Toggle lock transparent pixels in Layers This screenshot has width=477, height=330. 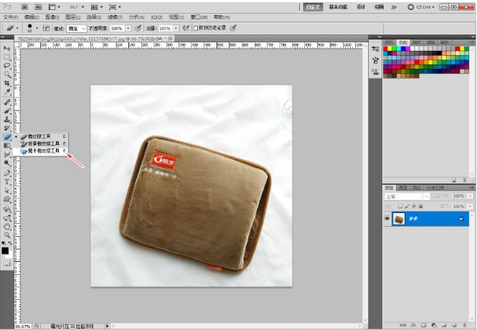[x=400, y=206]
